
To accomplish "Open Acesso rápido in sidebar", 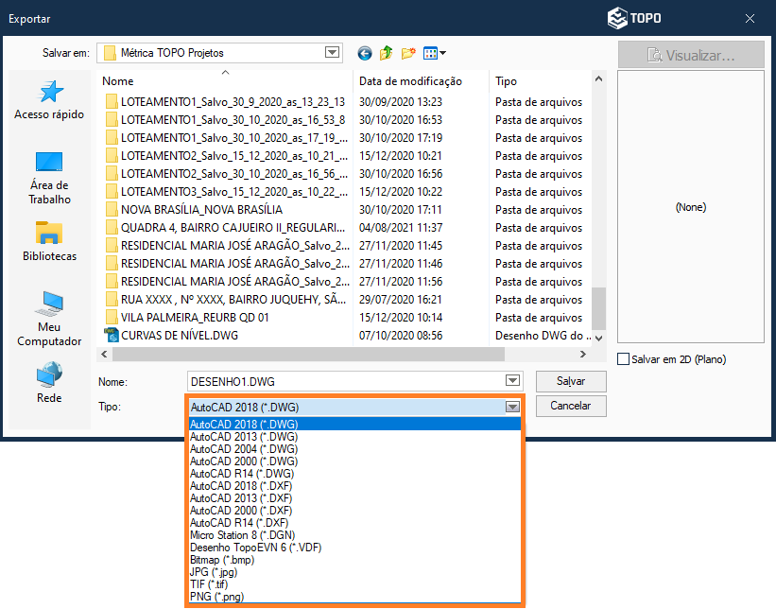I will pos(49,100).
